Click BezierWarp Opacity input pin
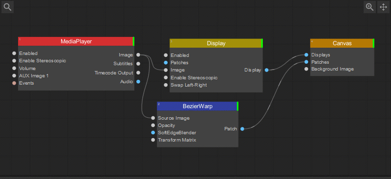 click(153, 125)
